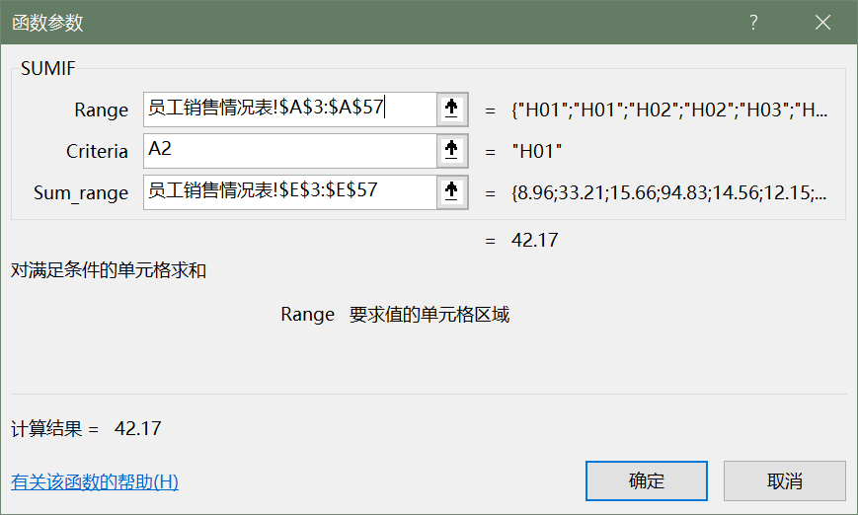Confirm the function with 确定 button

click(647, 481)
